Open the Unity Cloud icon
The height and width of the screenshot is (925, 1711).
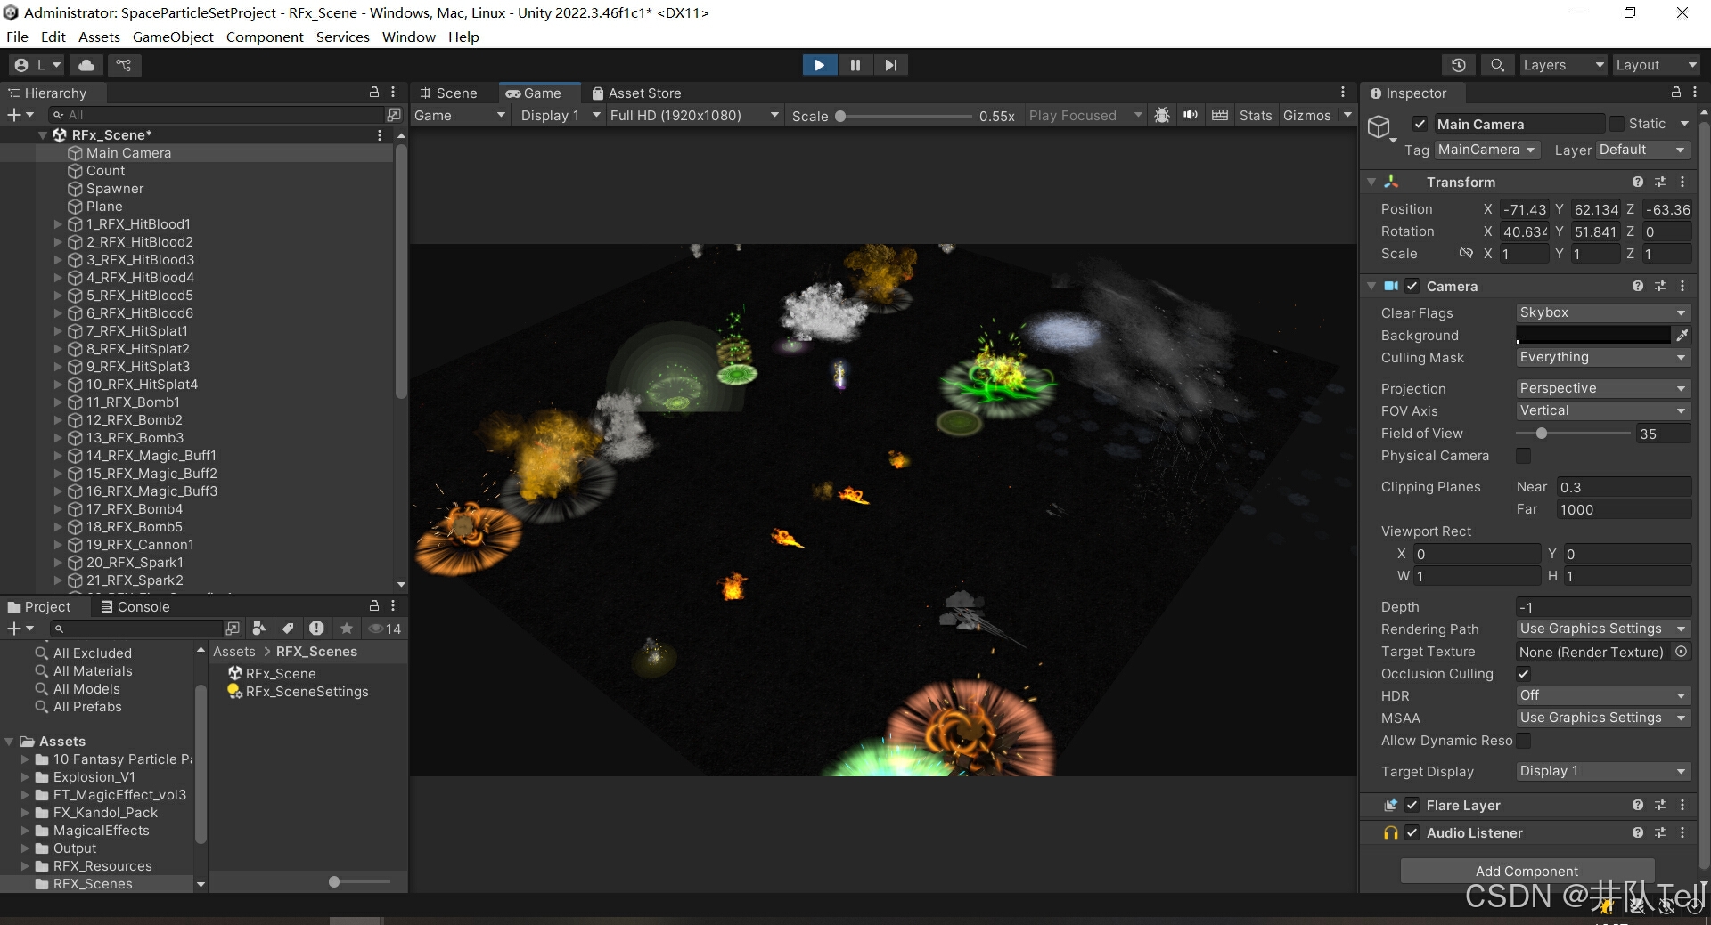click(x=86, y=65)
